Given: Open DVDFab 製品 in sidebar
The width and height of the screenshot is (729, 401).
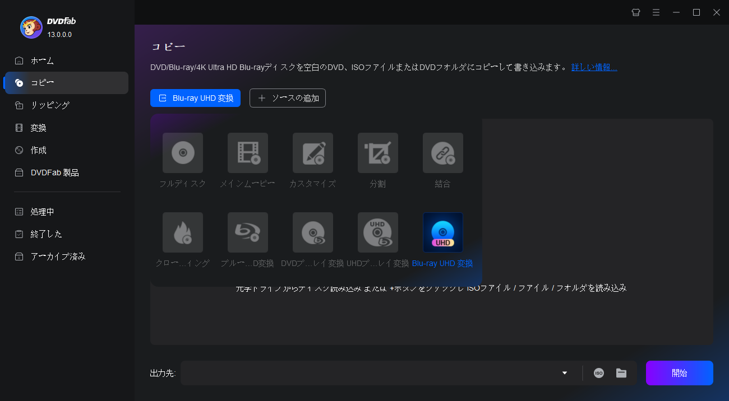Looking at the screenshot, I should click(67, 172).
